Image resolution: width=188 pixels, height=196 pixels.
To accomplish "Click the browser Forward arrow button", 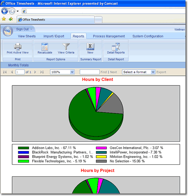I will click(x=12, y=11).
